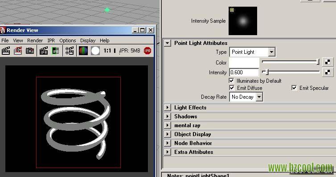This screenshot has width=336, height=177.
Task: Open the Render menu in Render View
Action: click(x=35, y=40)
